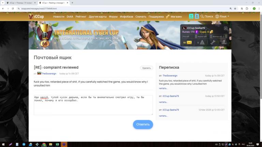Click the sender's country flag icon
This screenshot has width=262, height=147.
[x=39, y=73]
